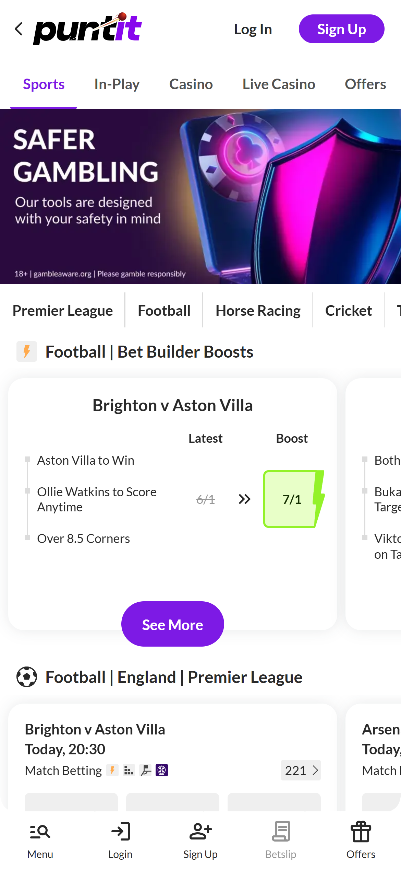Tap the corner flag icon beside Match Betting
Viewport: 401px width, 869px height.
tap(146, 770)
